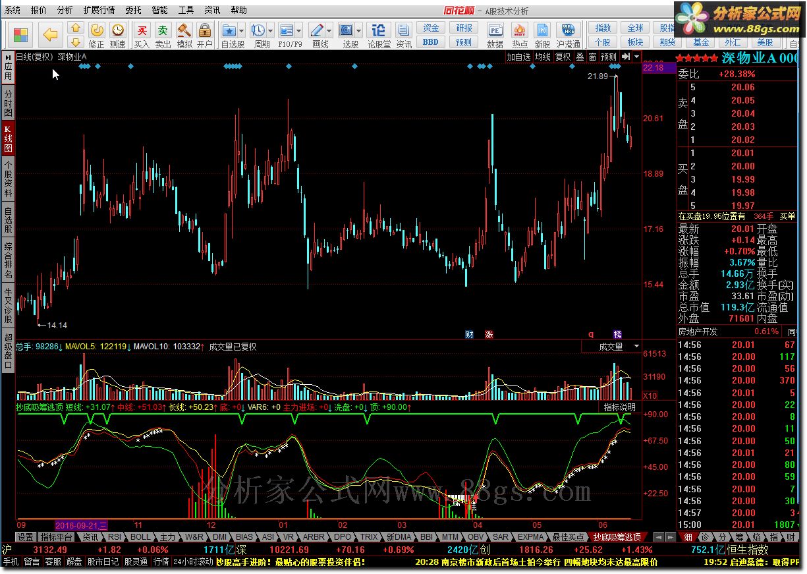Open 热点 hot topics icon
This screenshot has width=807, height=574.
(x=520, y=35)
